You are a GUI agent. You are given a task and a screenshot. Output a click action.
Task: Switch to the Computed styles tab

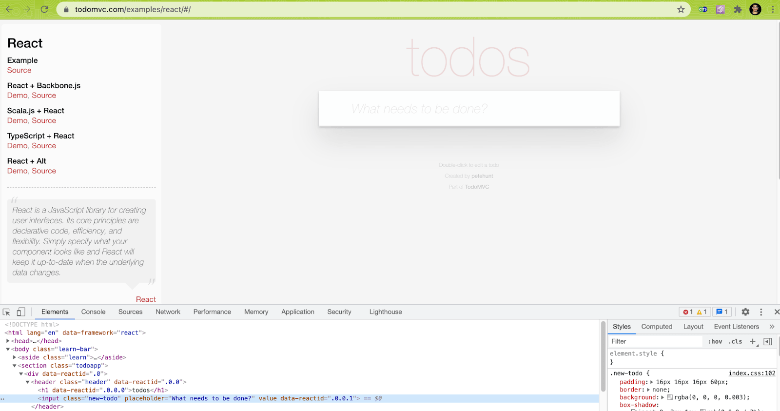tap(657, 327)
